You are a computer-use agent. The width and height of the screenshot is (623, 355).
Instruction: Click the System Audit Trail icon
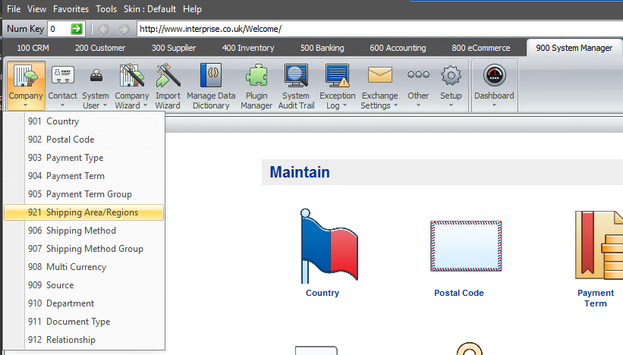click(295, 78)
